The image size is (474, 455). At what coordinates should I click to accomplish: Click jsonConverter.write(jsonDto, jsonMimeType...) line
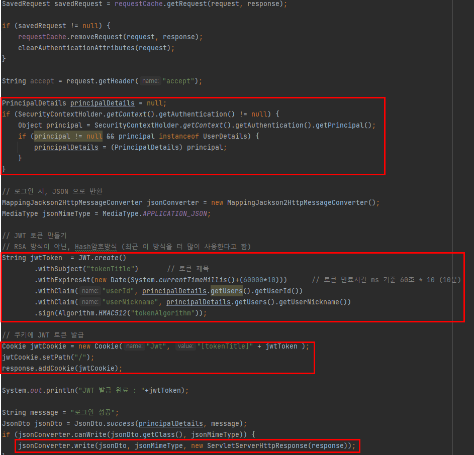(x=187, y=445)
